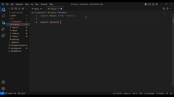Expand the public folder
The height and width of the screenshot is (97, 174).
(13, 16)
